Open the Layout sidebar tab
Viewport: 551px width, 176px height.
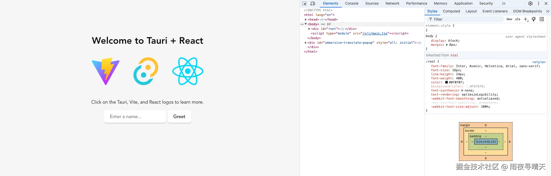pyautogui.click(x=471, y=11)
